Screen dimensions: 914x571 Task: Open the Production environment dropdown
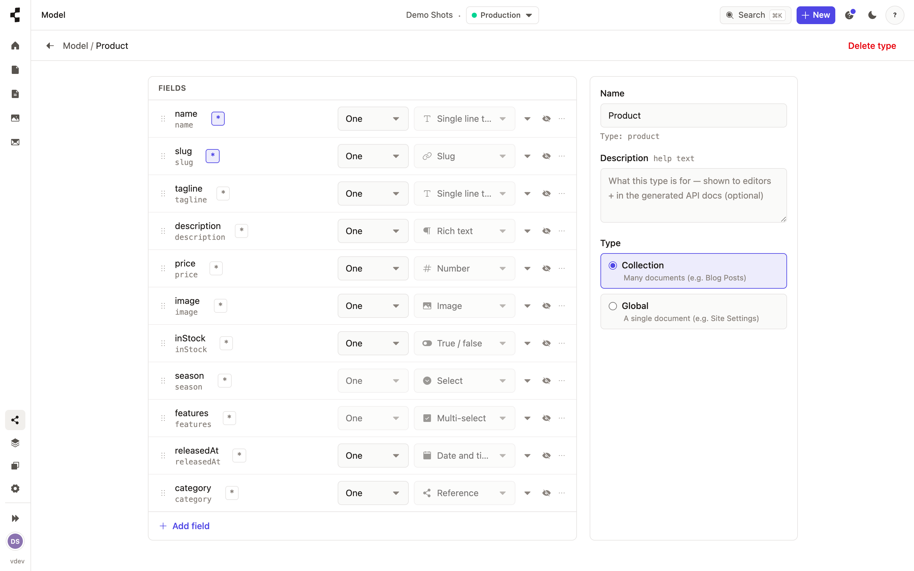(502, 15)
